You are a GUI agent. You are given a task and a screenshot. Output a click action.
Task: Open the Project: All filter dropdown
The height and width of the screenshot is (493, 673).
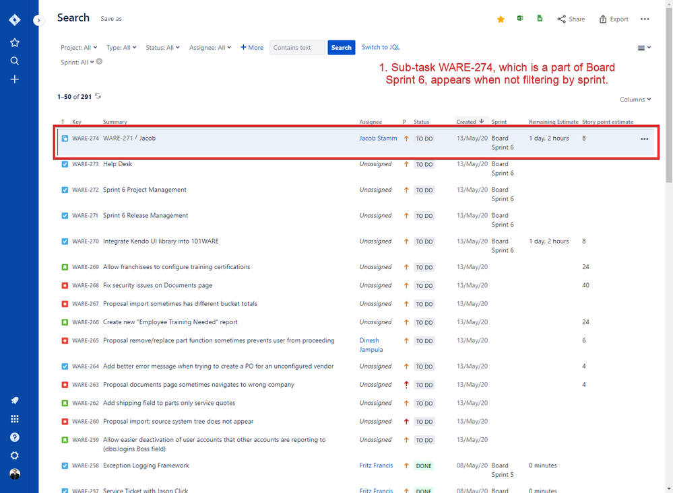click(x=77, y=47)
